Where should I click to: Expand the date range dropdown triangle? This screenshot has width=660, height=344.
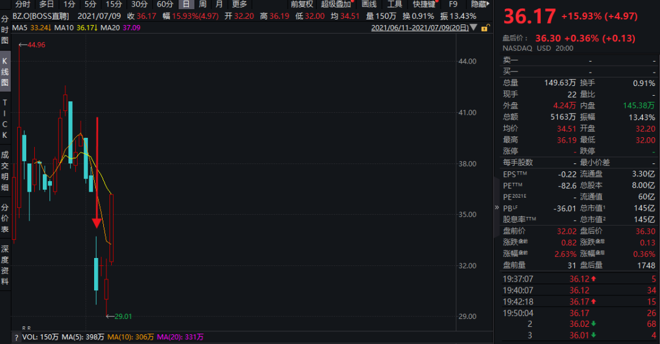473,27
